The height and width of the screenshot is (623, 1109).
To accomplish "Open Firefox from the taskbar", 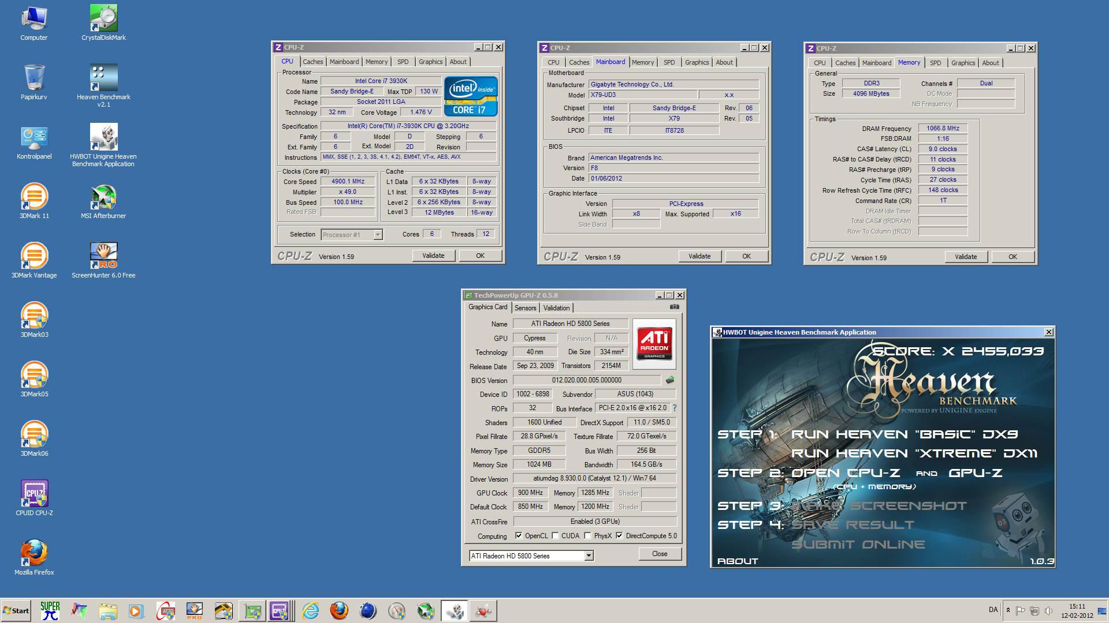I will coord(339,610).
